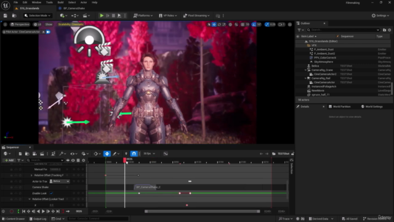394x222 pixels.
Task: Open the Unreal Engine logo menu
Action: tap(6, 5)
